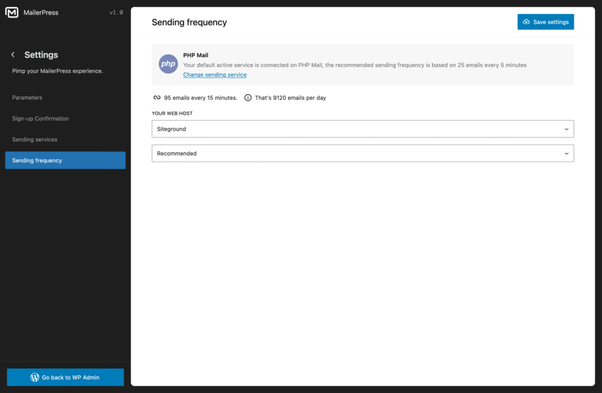This screenshot has height=393, width=602.
Task: Click the Save settings button
Action: point(546,22)
